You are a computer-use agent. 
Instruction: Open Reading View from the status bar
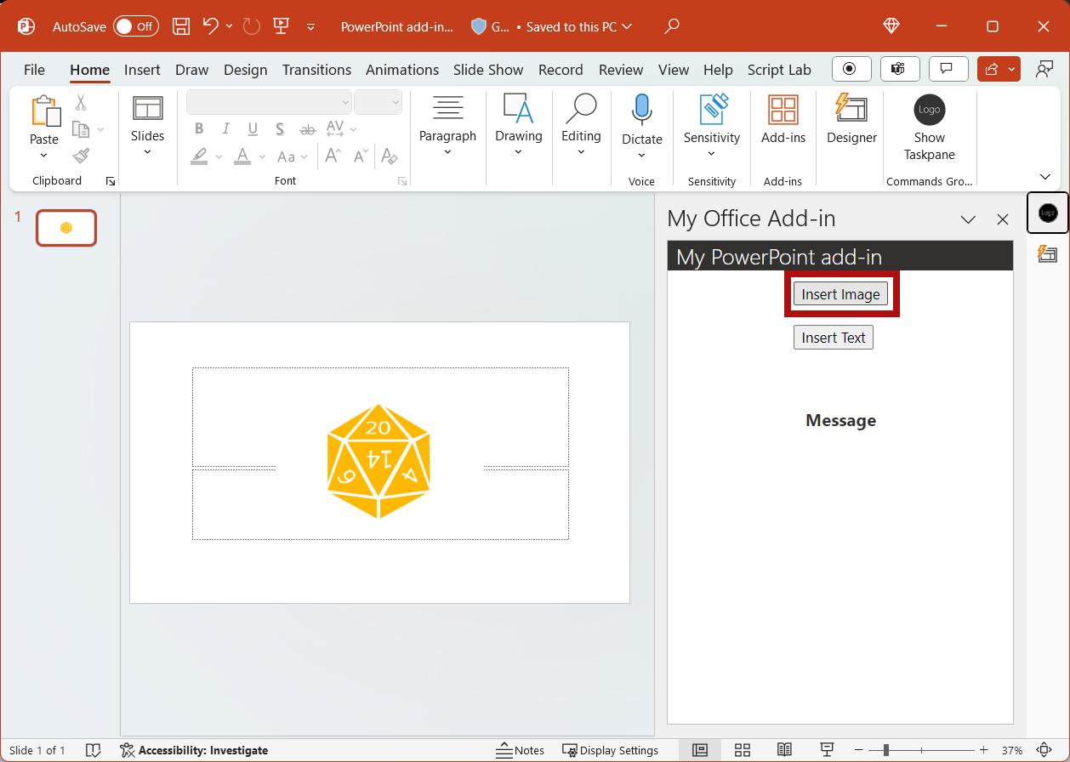[x=784, y=749]
